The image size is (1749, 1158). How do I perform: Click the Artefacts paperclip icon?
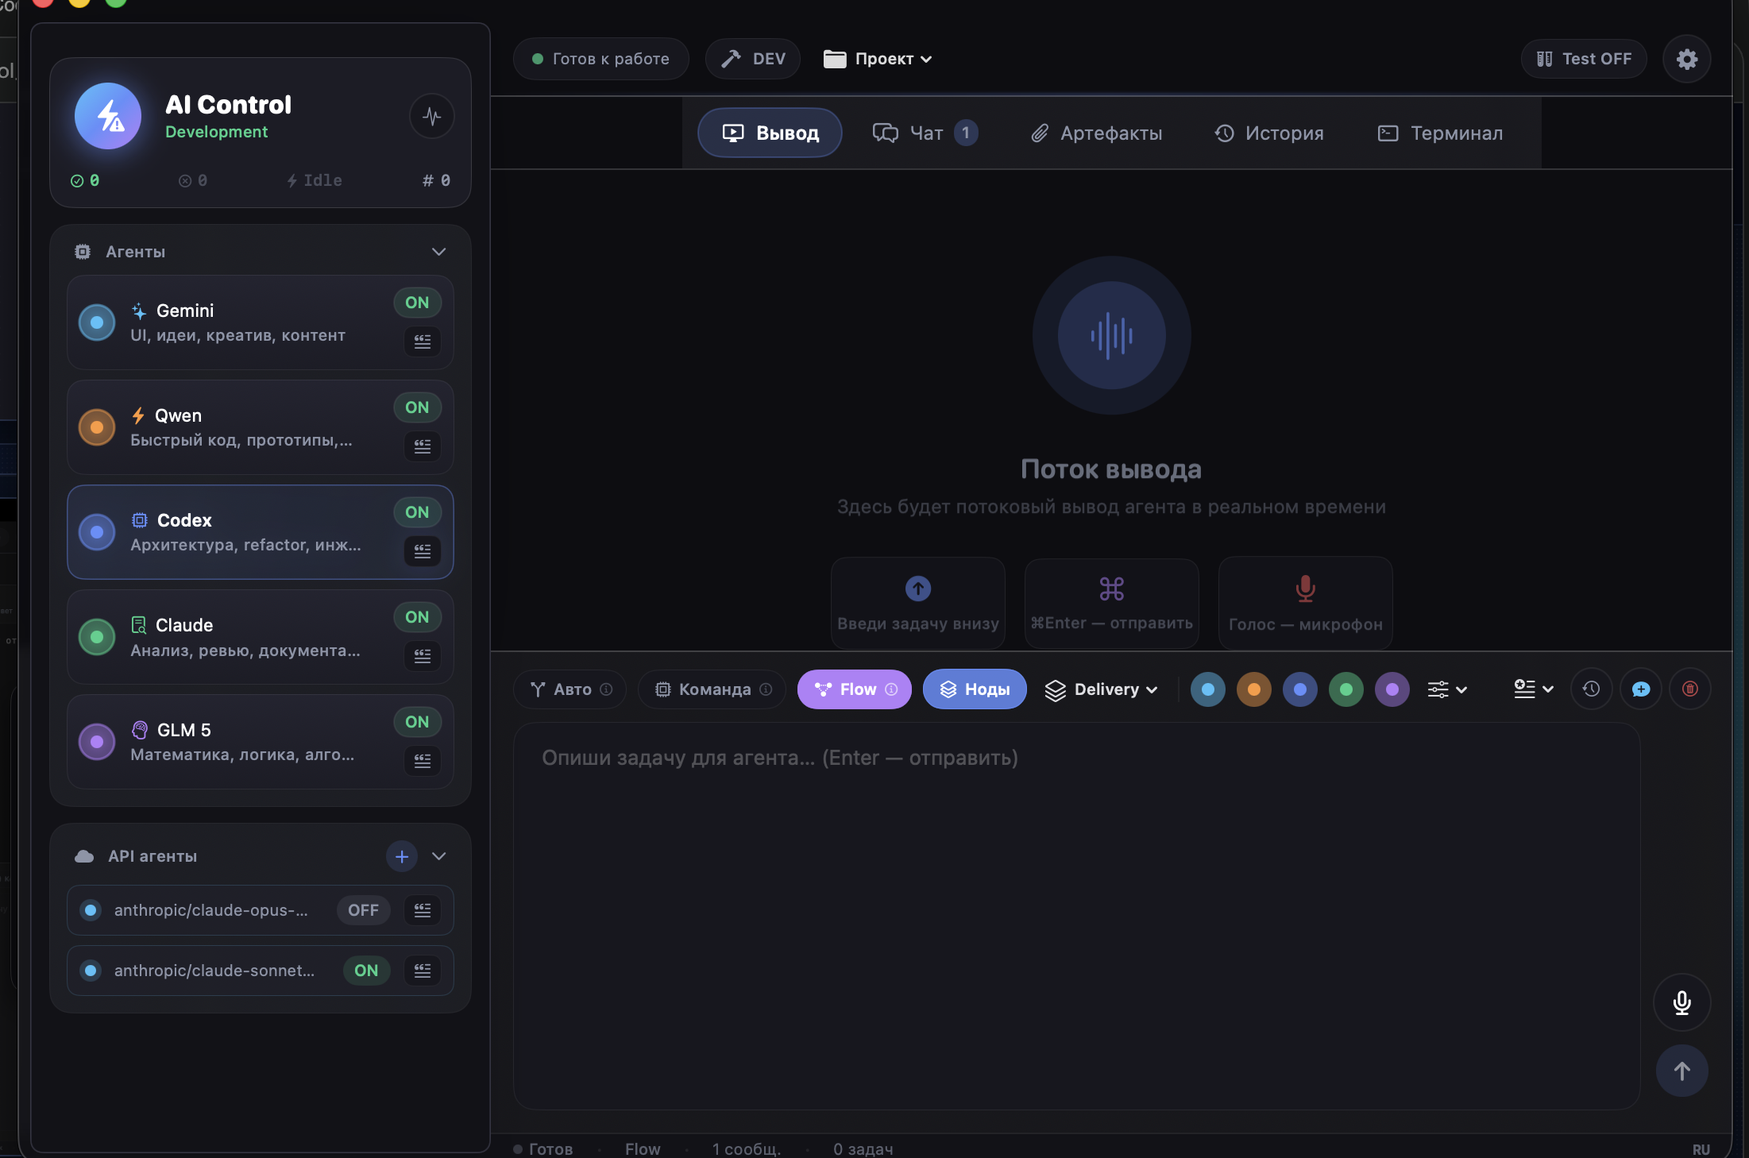pos(1041,133)
